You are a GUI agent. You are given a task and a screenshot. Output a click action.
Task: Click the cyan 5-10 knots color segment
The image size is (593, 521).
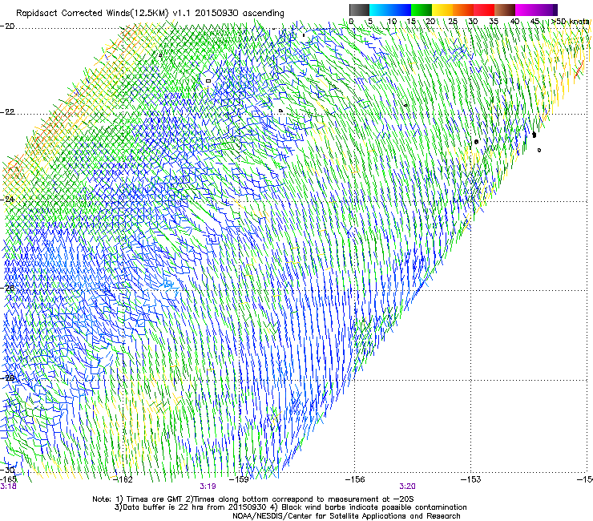click(x=380, y=10)
